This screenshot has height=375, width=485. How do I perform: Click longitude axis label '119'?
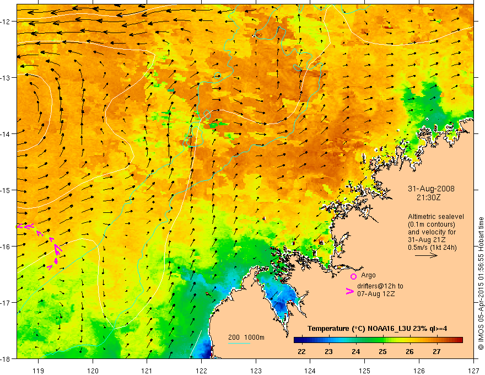[39, 371]
